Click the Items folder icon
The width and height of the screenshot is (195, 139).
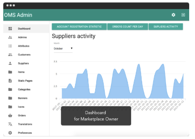click(10, 72)
